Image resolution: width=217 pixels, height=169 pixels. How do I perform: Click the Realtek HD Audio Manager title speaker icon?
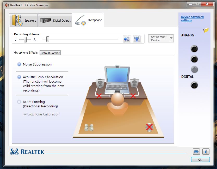click(x=7, y=5)
